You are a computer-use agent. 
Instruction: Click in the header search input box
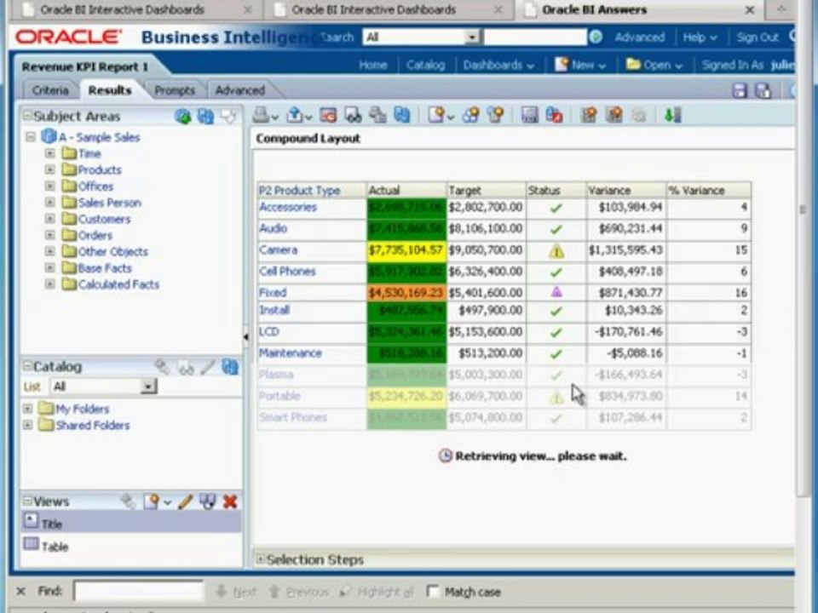[x=535, y=37]
